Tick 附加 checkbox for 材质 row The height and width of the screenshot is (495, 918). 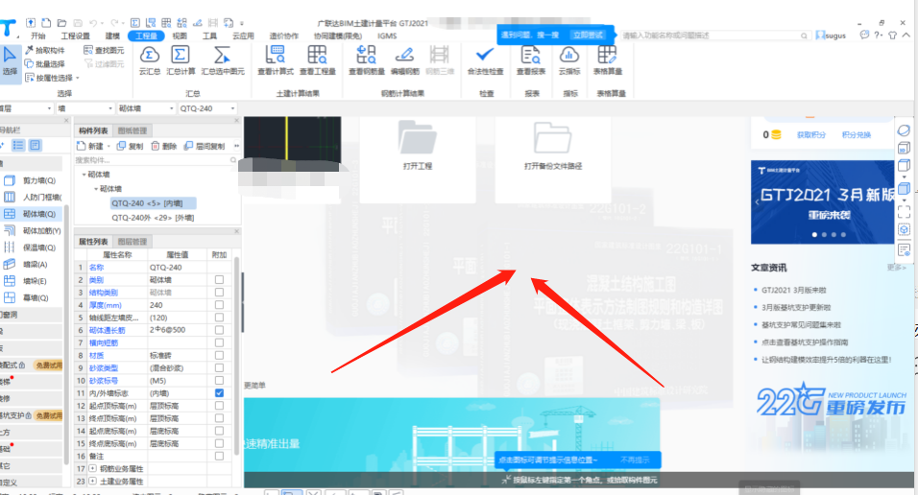pyautogui.click(x=219, y=355)
